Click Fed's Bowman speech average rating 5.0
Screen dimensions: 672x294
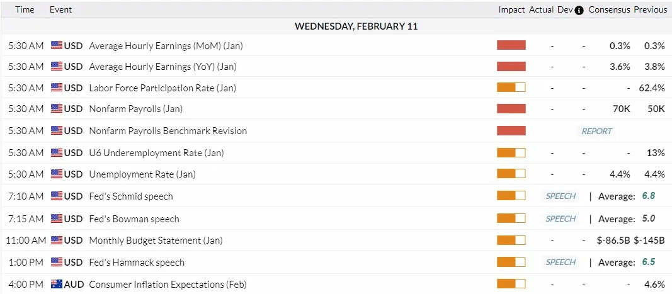(x=649, y=218)
